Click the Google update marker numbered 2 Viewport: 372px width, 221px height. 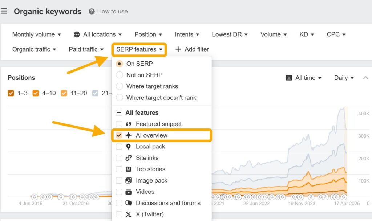click(311, 197)
